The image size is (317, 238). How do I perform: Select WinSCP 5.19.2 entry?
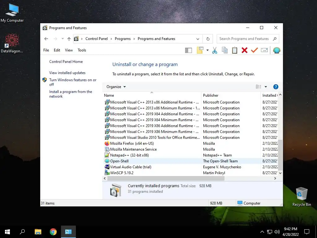191,173
